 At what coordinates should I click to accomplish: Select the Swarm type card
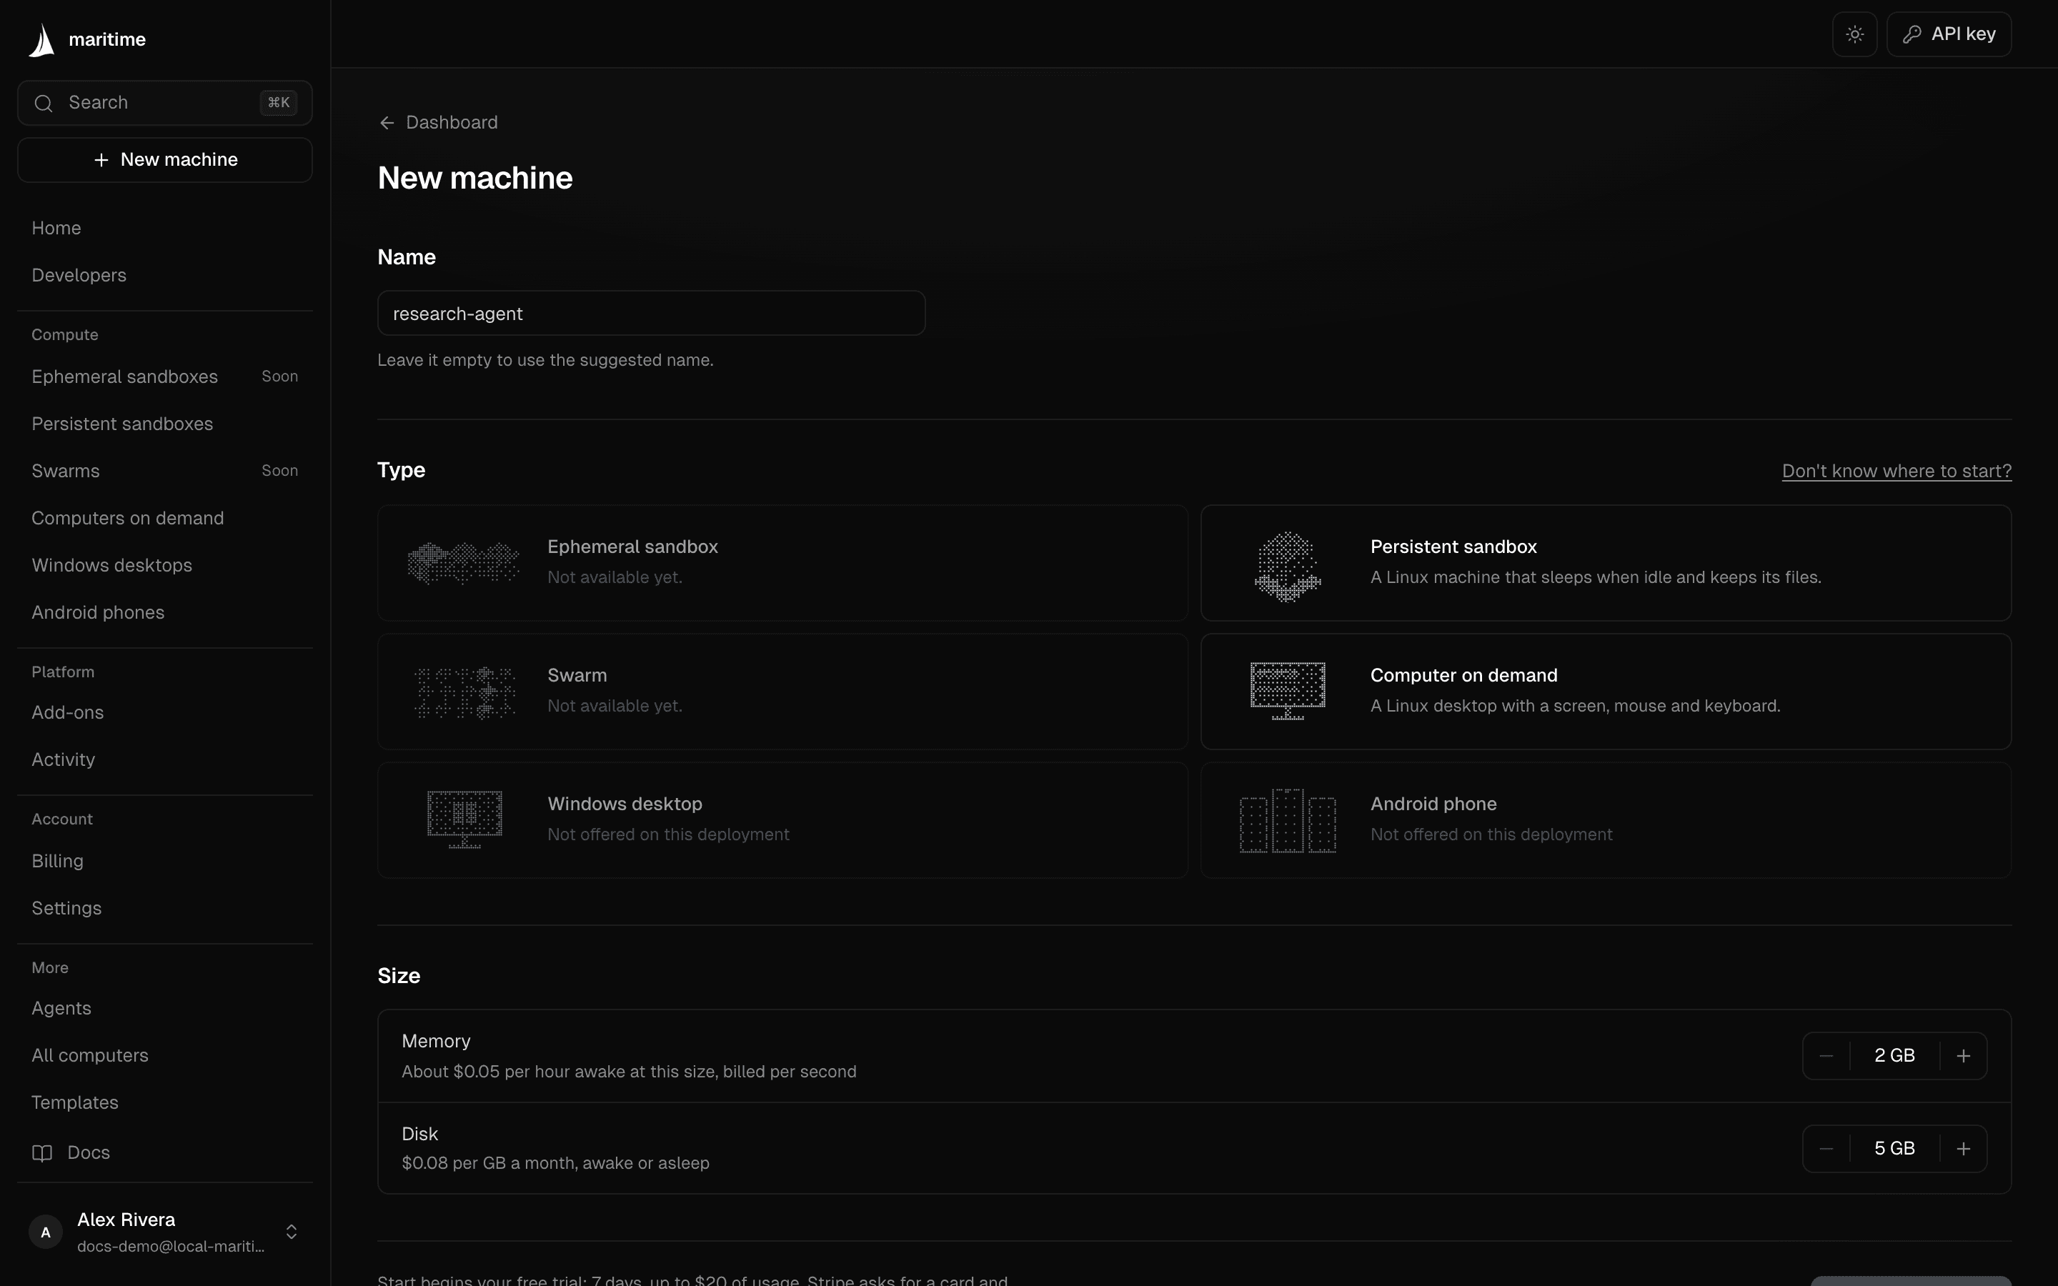(x=782, y=692)
